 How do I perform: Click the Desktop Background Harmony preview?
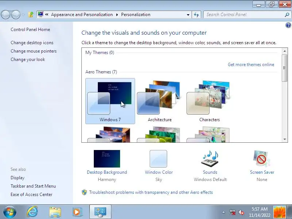pos(107,159)
